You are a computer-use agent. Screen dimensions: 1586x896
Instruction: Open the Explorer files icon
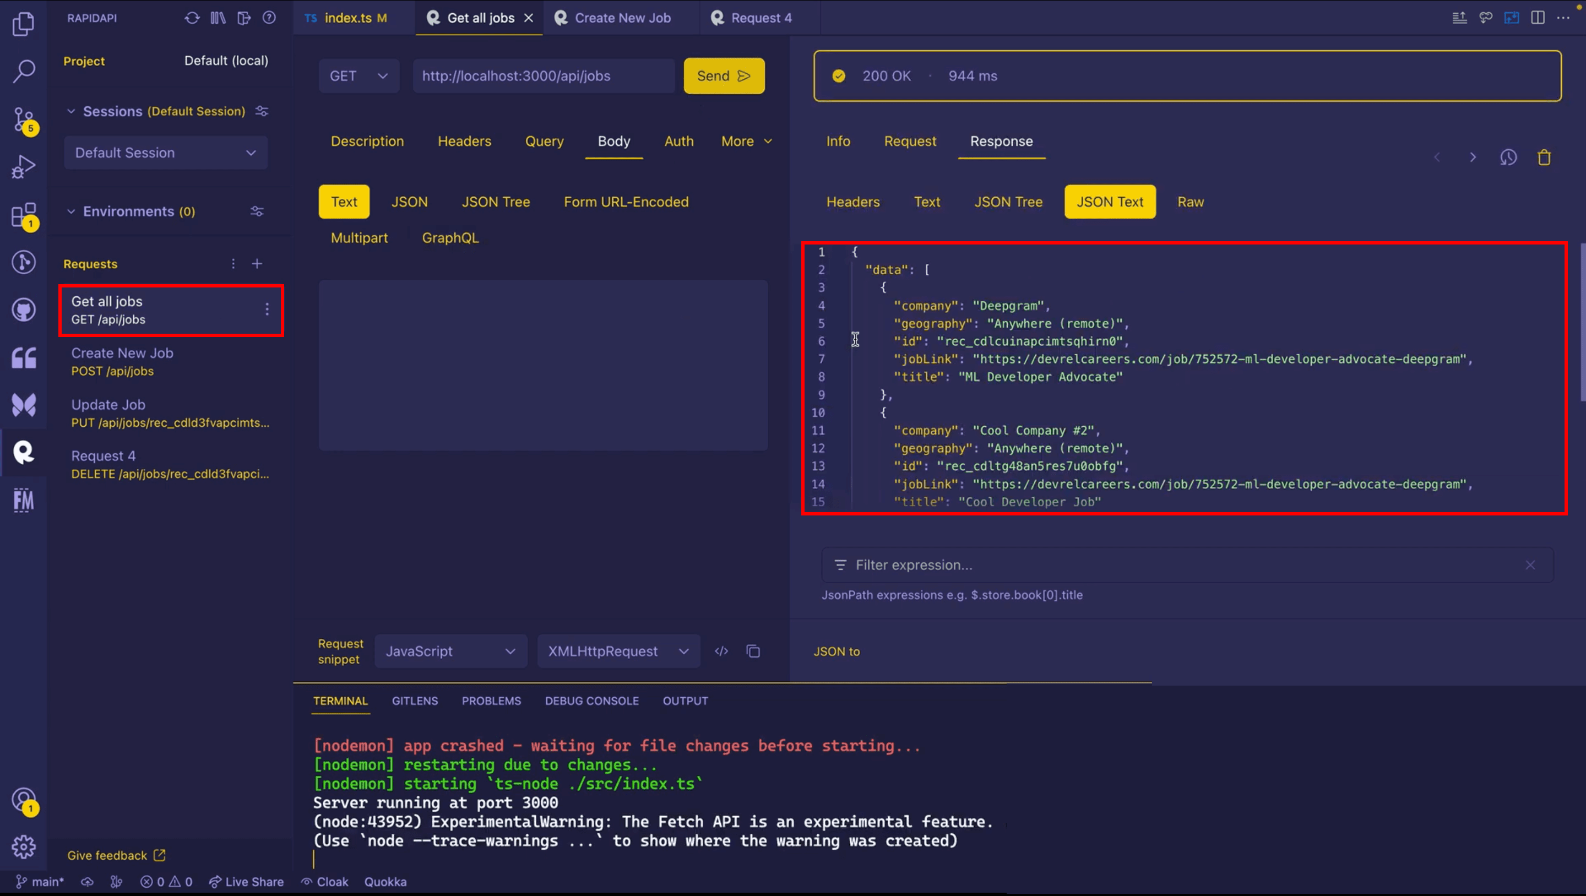(23, 23)
